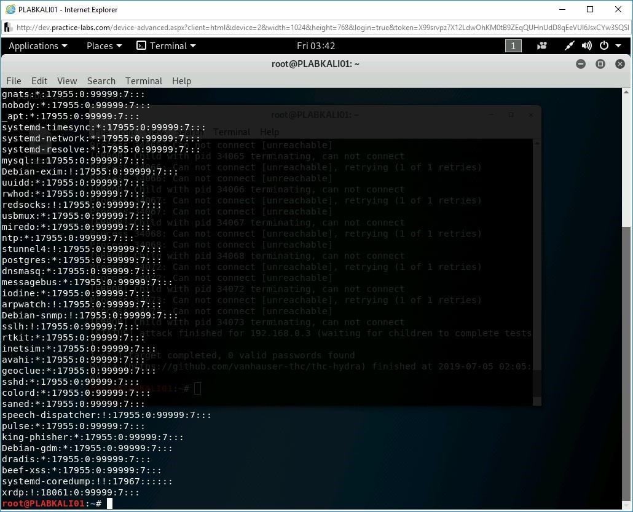Screen dimensions: 633x512
Task: Open the Edit menu
Action: tap(39, 81)
